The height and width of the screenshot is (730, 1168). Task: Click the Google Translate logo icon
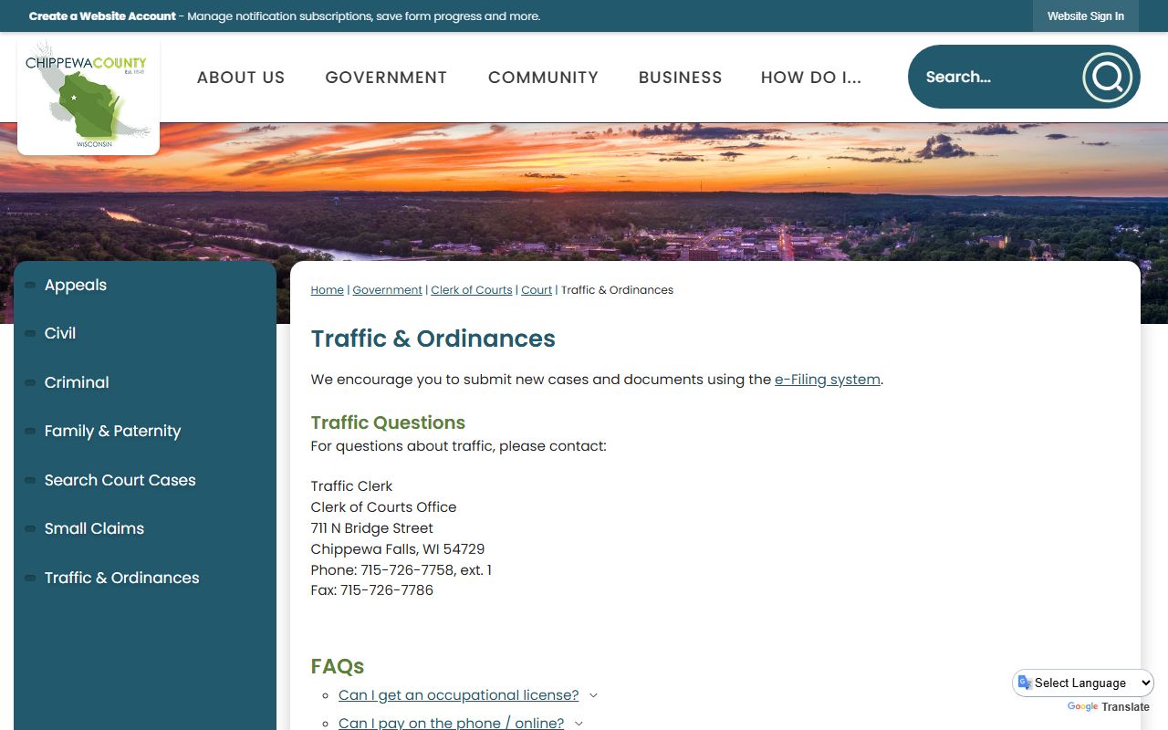click(1082, 707)
